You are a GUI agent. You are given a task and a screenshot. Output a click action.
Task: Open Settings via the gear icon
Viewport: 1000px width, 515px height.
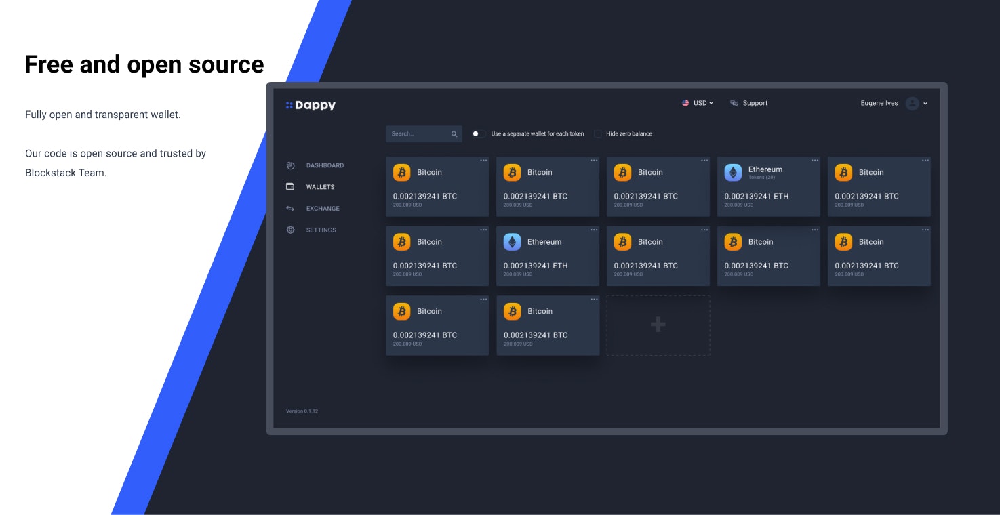tap(290, 230)
